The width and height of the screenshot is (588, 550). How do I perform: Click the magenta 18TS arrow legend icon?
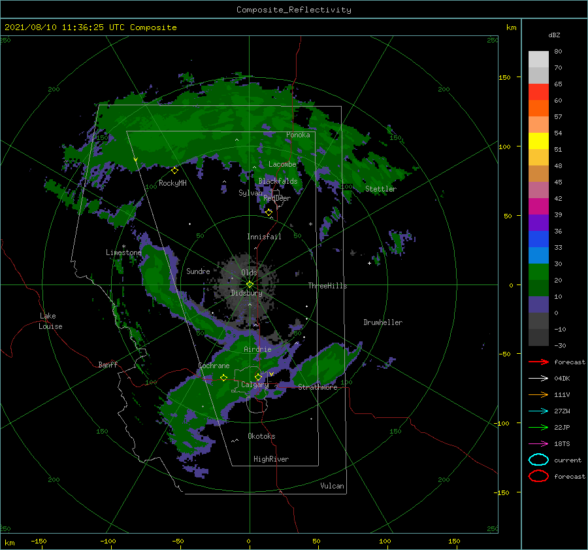538,444
